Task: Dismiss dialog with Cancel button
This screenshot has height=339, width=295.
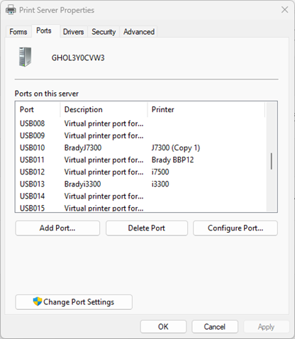Action: [215, 327]
